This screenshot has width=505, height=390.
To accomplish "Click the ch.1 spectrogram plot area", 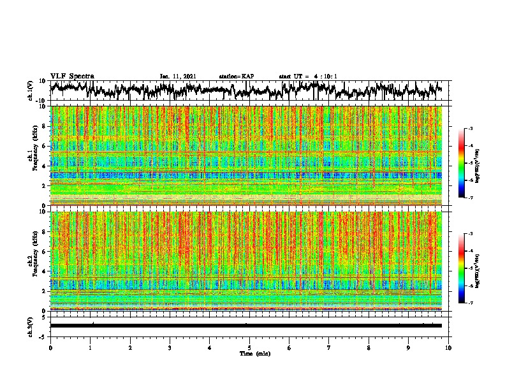I will (x=246, y=155).
